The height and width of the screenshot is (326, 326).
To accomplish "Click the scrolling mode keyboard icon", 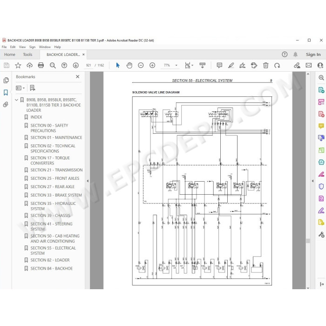I will (202, 65).
